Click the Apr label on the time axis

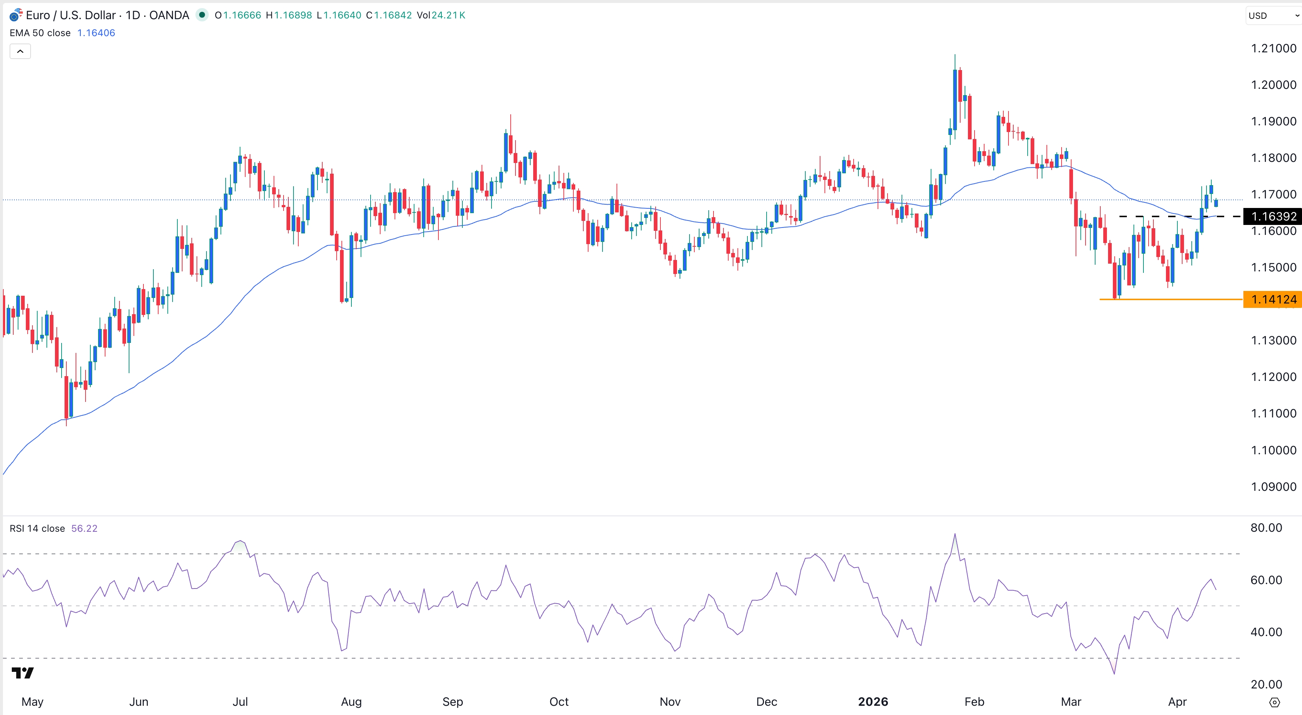pyautogui.click(x=1178, y=702)
